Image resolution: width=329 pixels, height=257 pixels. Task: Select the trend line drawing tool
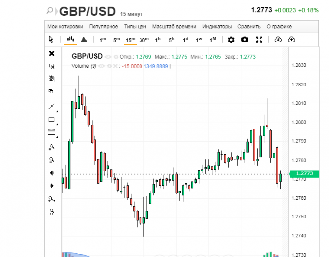coord(51,106)
